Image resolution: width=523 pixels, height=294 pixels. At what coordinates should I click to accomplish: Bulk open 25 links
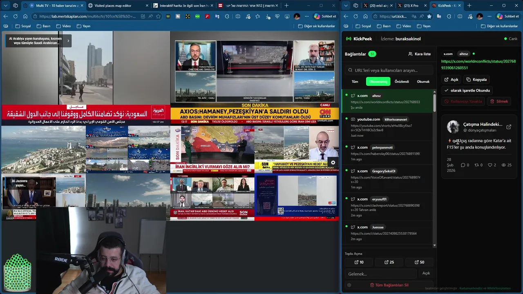[389, 262]
